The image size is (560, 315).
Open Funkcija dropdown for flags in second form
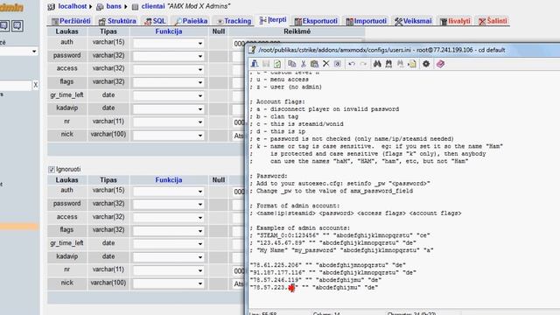point(169,231)
